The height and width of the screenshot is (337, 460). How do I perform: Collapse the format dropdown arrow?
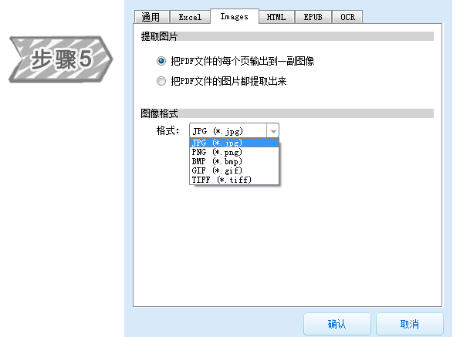[272, 131]
